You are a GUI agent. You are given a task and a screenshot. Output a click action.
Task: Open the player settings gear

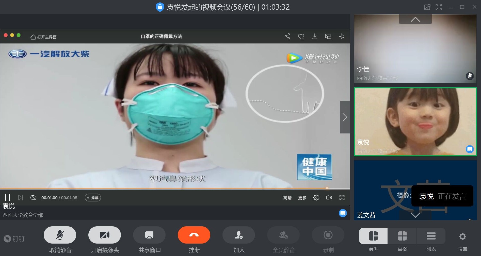(x=316, y=198)
